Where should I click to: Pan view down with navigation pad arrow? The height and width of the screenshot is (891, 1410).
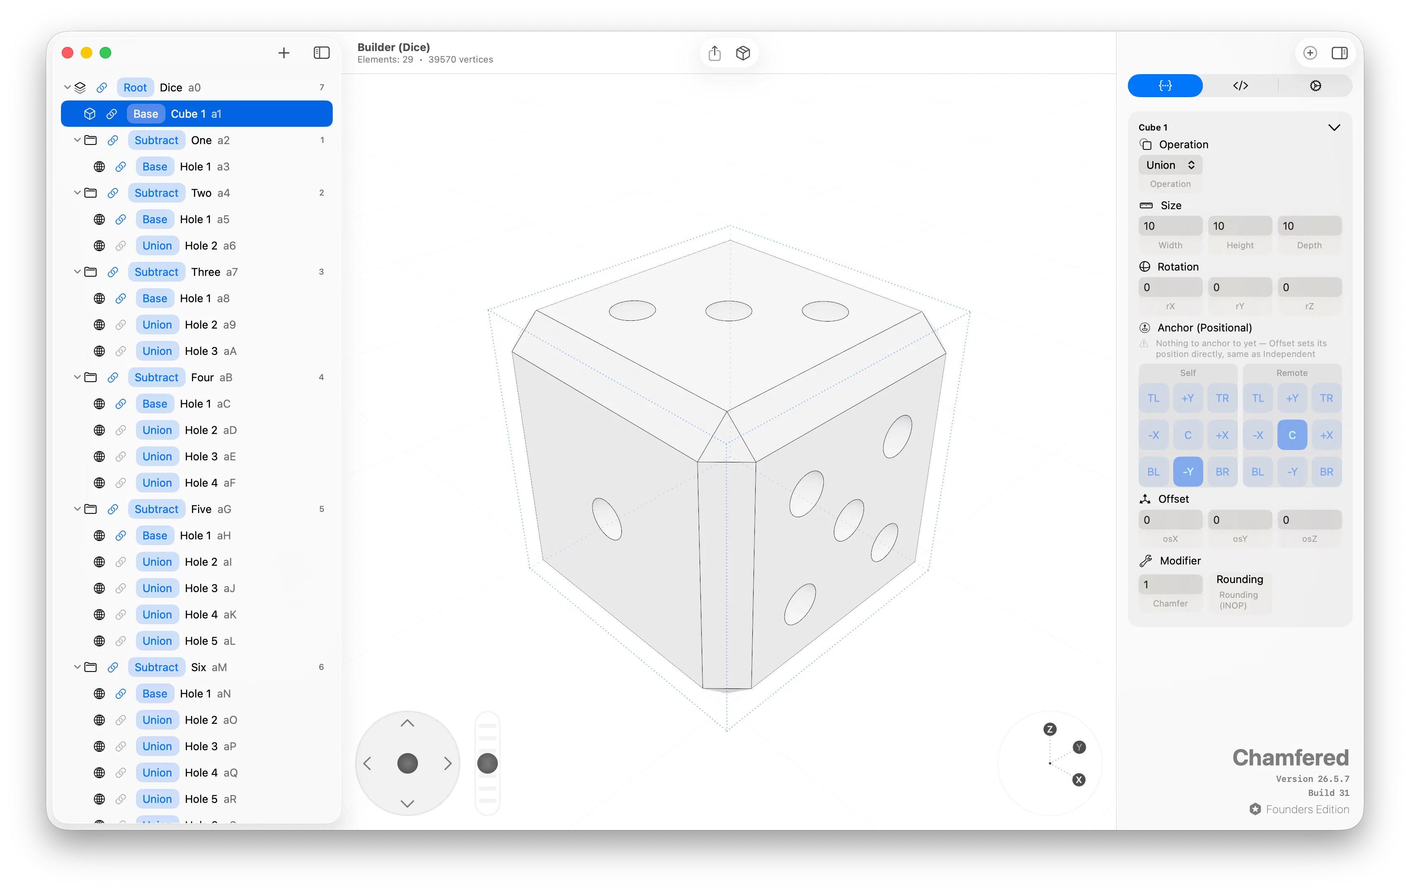(x=407, y=804)
